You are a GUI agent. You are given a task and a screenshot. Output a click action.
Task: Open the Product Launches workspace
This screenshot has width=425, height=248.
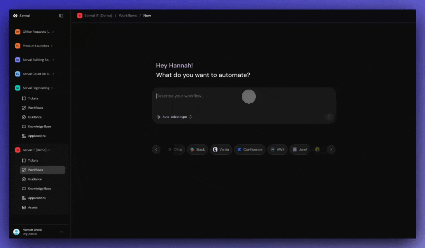[x=36, y=46]
